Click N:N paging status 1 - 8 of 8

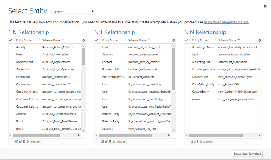click(200, 142)
